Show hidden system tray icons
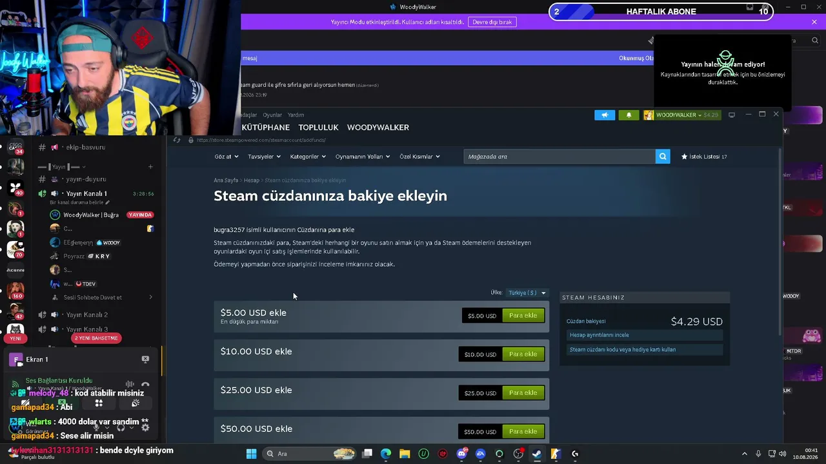Screen dimensions: 826x464 pos(744,454)
